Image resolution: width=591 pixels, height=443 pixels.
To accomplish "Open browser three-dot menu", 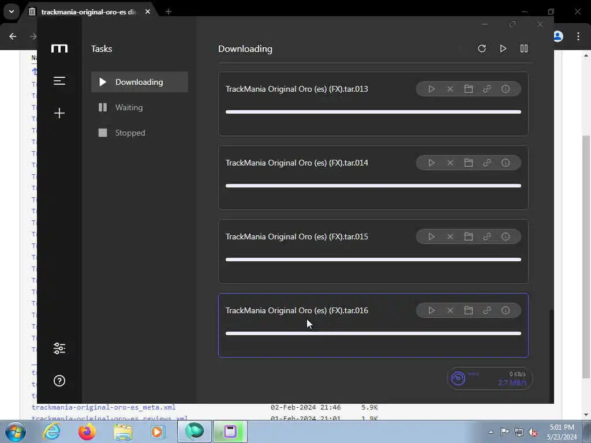I will (578, 36).
